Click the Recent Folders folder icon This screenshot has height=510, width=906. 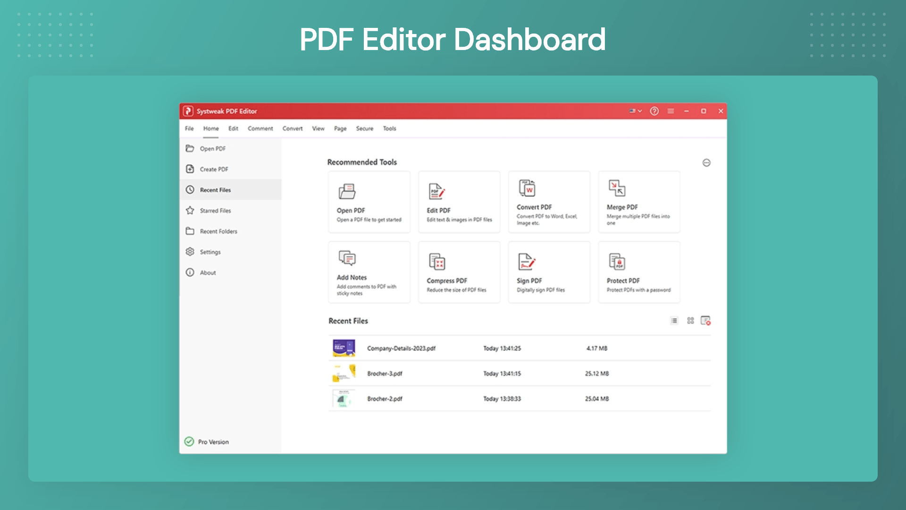pos(190,231)
